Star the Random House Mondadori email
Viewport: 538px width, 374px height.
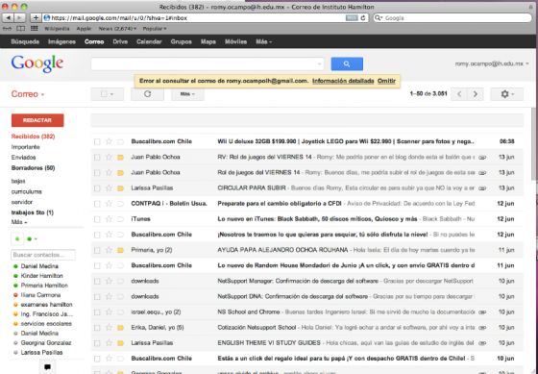pos(109,265)
